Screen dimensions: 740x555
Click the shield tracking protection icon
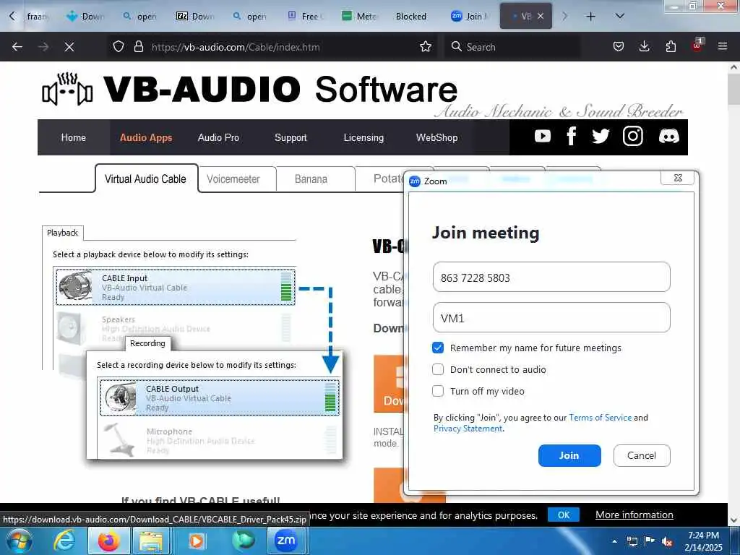[x=119, y=47]
